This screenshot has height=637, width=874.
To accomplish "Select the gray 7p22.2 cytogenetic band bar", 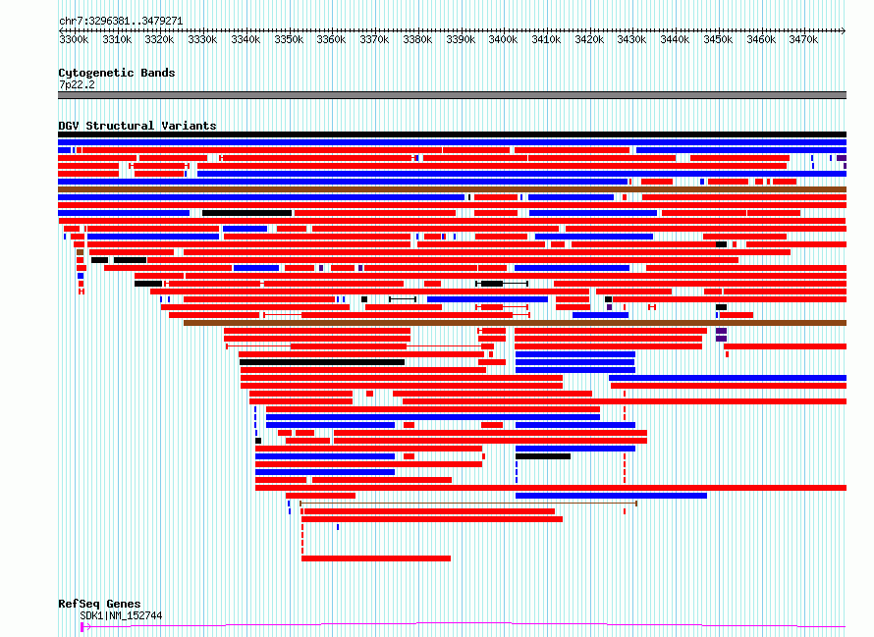I will coord(452,95).
